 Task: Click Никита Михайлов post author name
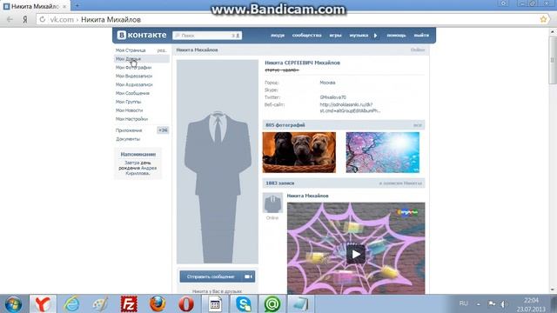click(307, 196)
